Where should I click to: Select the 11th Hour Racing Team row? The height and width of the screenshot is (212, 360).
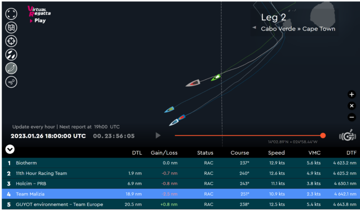point(180,173)
